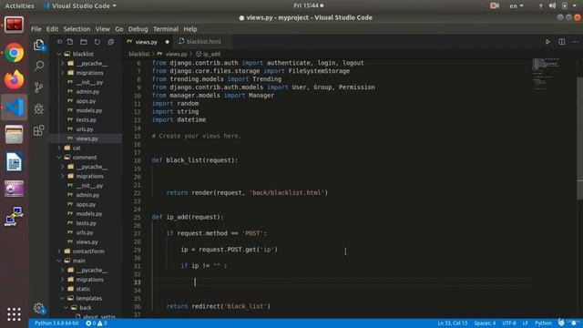Collapse all folders in Explorer icon
This screenshot has height=328, width=583.
tap(111, 42)
